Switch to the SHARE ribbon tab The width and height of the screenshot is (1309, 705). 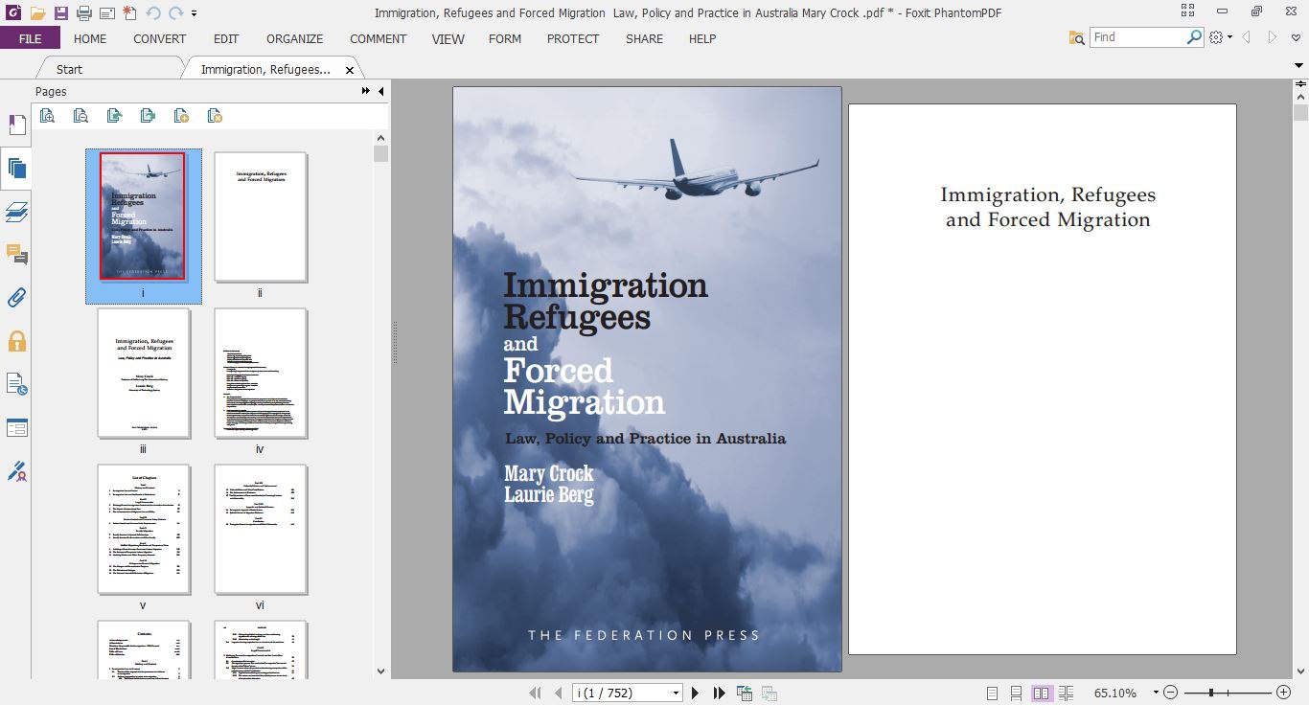point(644,38)
